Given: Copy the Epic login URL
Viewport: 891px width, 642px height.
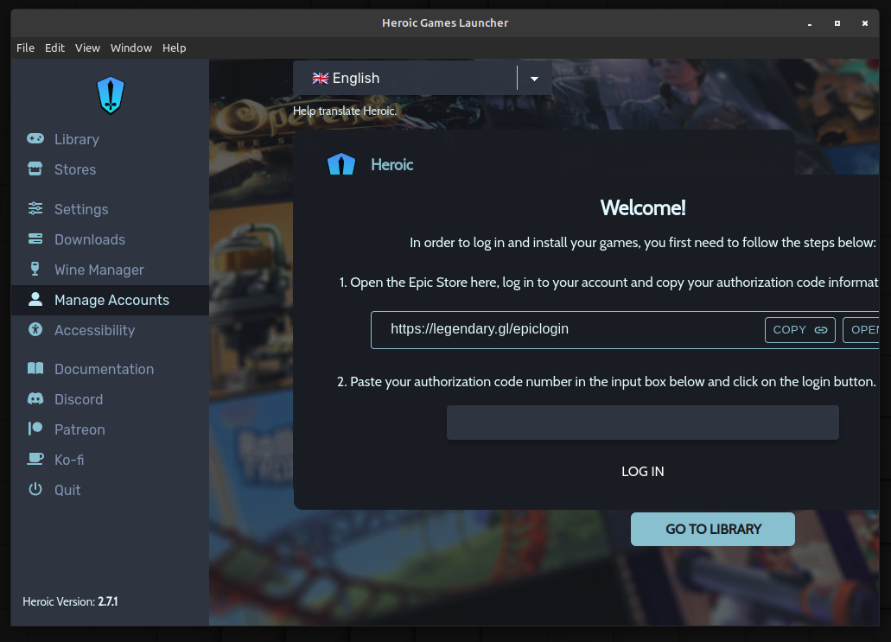Looking at the screenshot, I should [799, 329].
